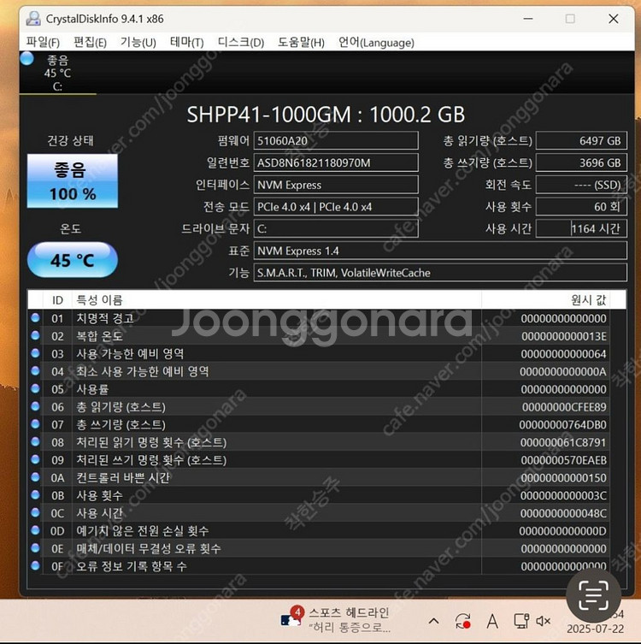Click the sync tray icon with red dot
Viewport: 641px width, 644px height.
pos(462,622)
